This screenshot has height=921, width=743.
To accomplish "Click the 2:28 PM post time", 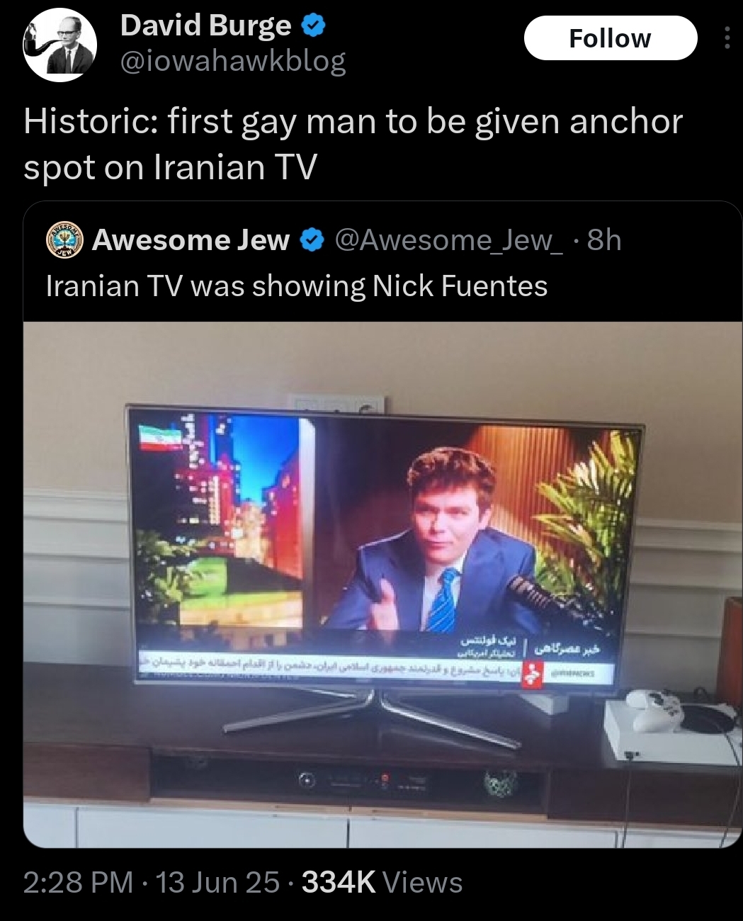I will pyautogui.click(x=78, y=882).
